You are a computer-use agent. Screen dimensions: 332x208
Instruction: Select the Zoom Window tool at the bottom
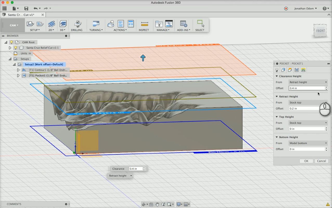coord(169,204)
